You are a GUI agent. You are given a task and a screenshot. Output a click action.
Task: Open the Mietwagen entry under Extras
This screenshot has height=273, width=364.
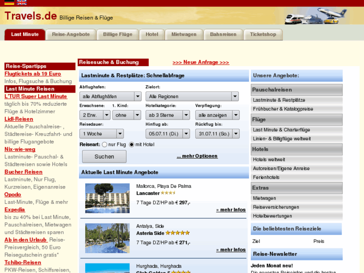[x=297, y=198]
